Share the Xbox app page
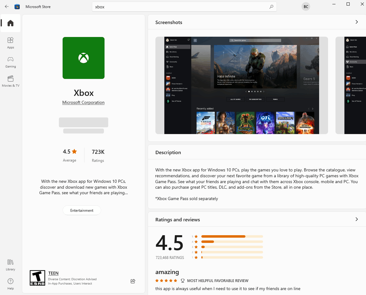 pyautogui.click(x=133, y=281)
